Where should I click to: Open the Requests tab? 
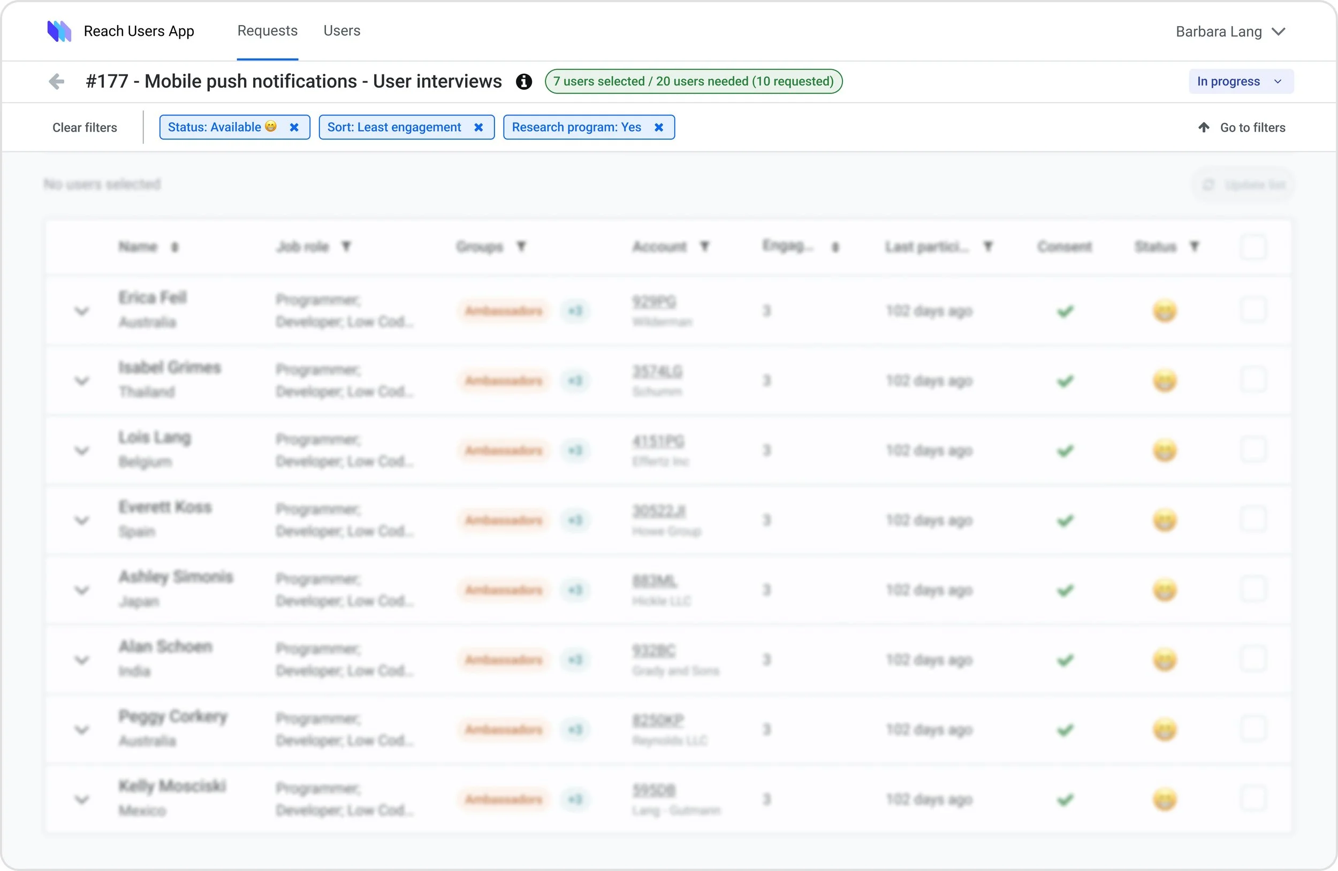coord(267,30)
